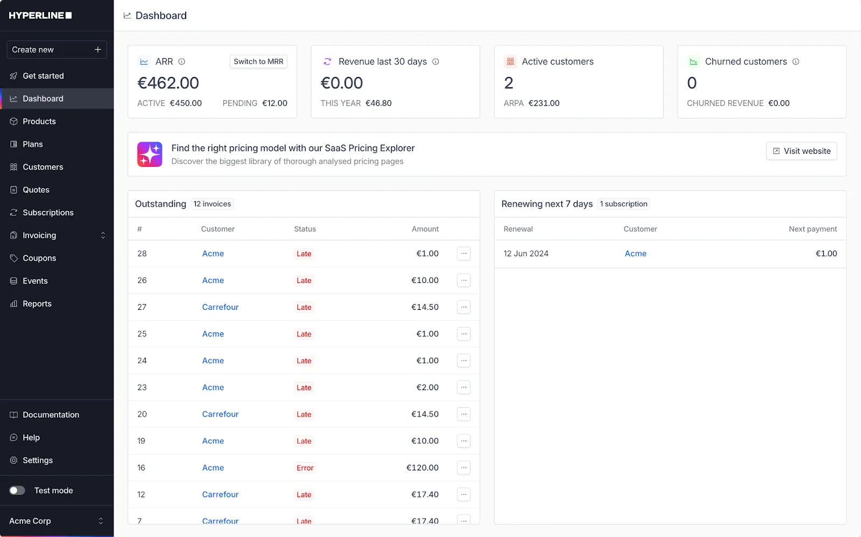Open Carrefour customer from invoice 27

[x=220, y=307]
